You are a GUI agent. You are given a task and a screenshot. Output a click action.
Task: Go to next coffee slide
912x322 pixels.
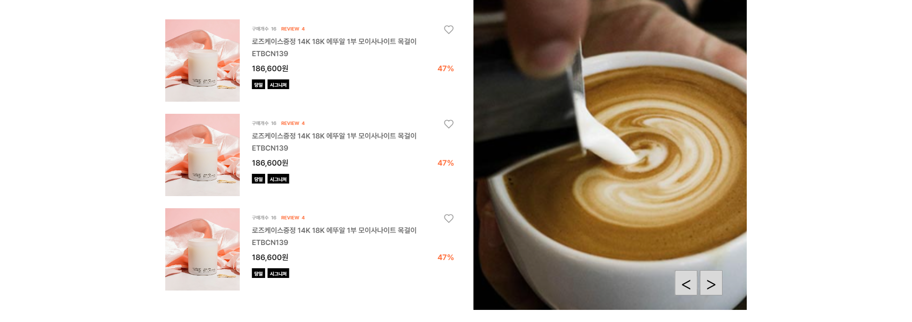[711, 283]
